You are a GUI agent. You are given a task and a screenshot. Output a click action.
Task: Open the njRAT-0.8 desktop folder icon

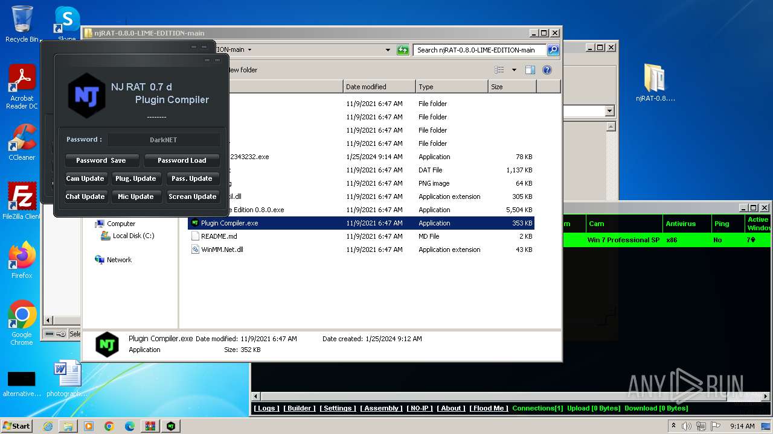click(x=655, y=83)
